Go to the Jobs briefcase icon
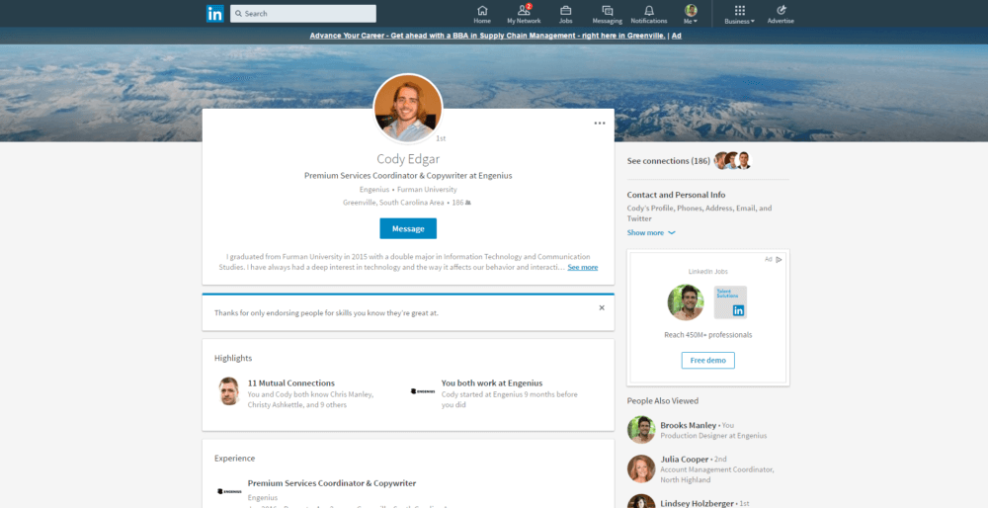Viewport: 988px width, 508px height. pos(566,14)
